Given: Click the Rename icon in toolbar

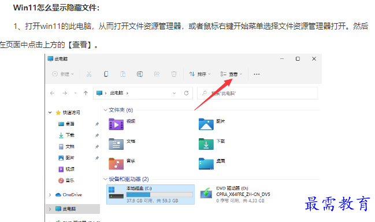Looking at the screenshot, I should (140, 74).
